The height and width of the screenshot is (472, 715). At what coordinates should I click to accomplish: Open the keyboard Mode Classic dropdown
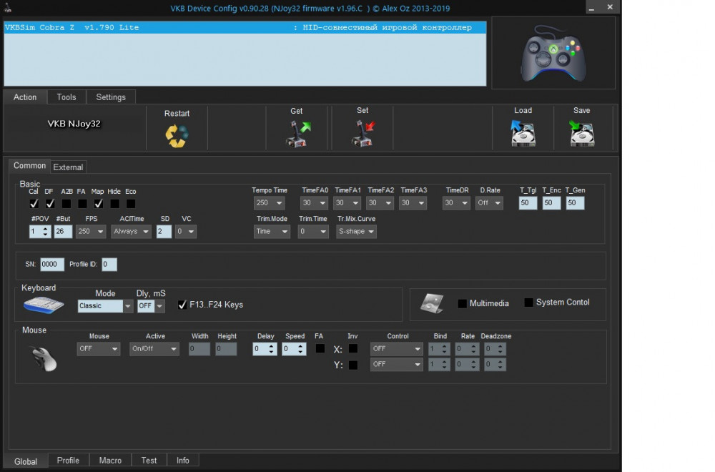point(106,306)
